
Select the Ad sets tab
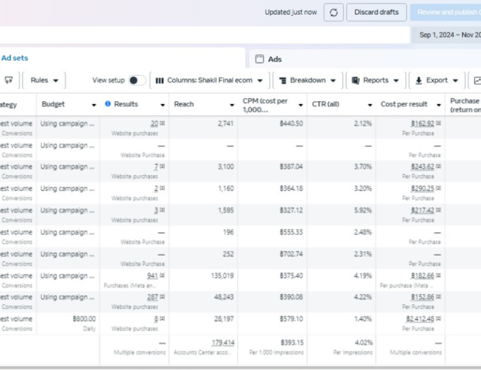(14, 58)
